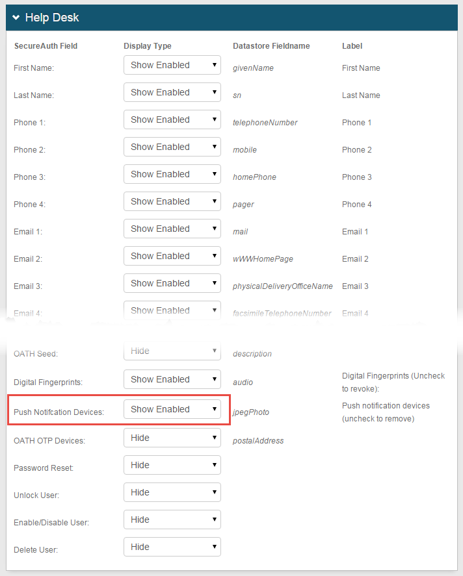Change Phone 1 display type setting

click(x=172, y=119)
